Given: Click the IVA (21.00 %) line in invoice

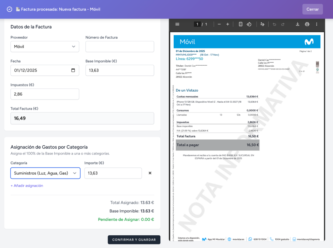Looking at the screenshot, I should click(218, 131).
